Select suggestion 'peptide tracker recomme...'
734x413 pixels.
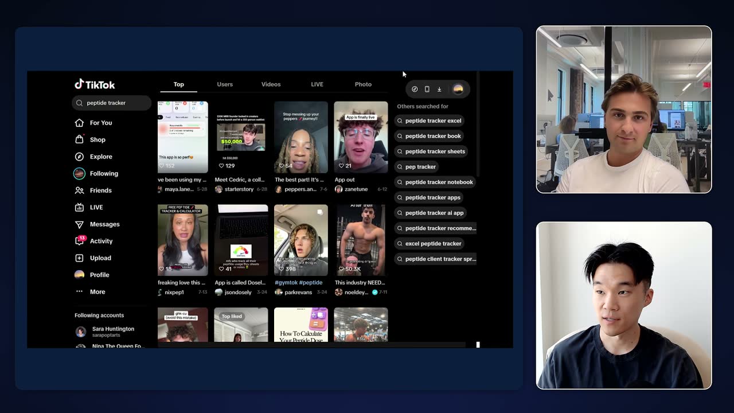(x=436, y=228)
